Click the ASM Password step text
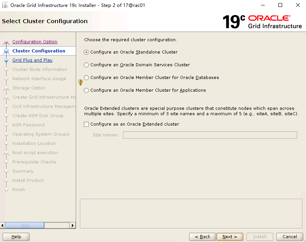The width and height of the screenshot is (306, 242). [x=28, y=125]
